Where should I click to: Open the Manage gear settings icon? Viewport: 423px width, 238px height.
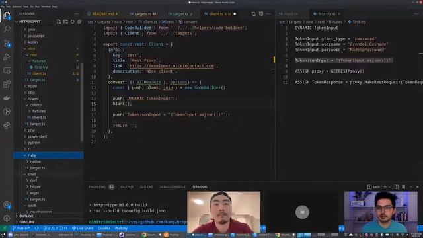click(x=7, y=218)
